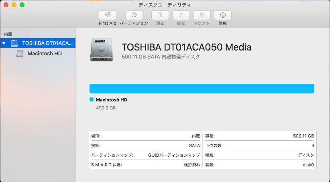Click the Macintosh HD legend label
The height and width of the screenshot is (182, 330).
[112, 100]
